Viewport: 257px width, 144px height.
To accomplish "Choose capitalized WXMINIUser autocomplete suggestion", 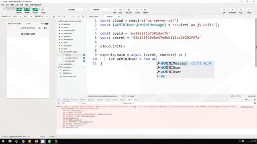I will (x=185, y=68).
